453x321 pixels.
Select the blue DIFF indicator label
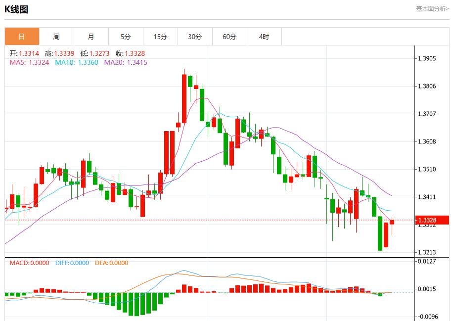click(72, 263)
